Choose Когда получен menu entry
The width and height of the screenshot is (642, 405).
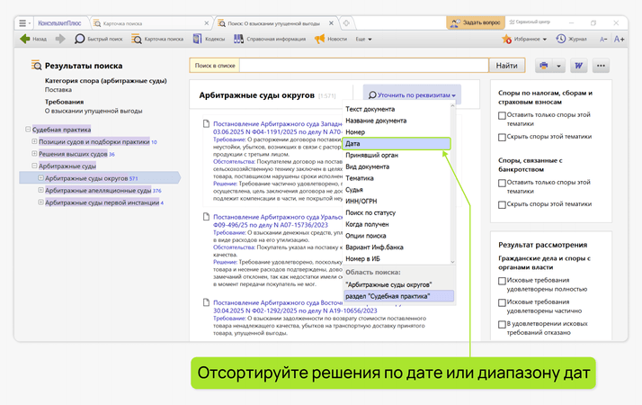click(397, 224)
